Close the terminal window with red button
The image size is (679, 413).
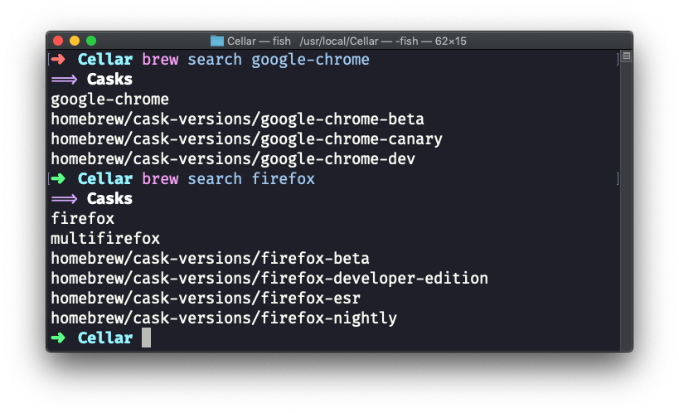pos(58,40)
